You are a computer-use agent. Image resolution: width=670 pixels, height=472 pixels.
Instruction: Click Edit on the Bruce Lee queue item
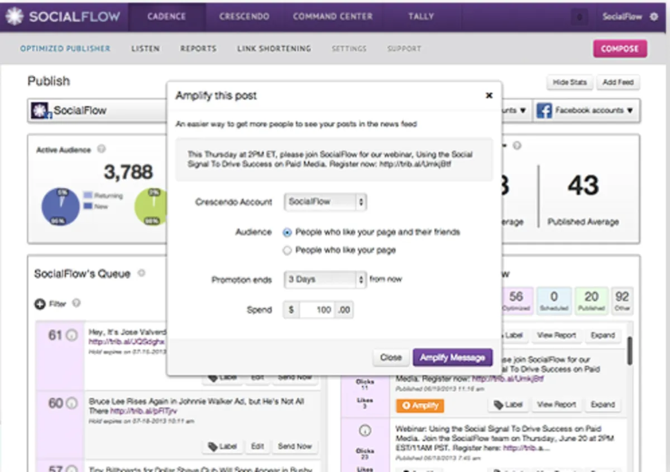(x=257, y=446)
